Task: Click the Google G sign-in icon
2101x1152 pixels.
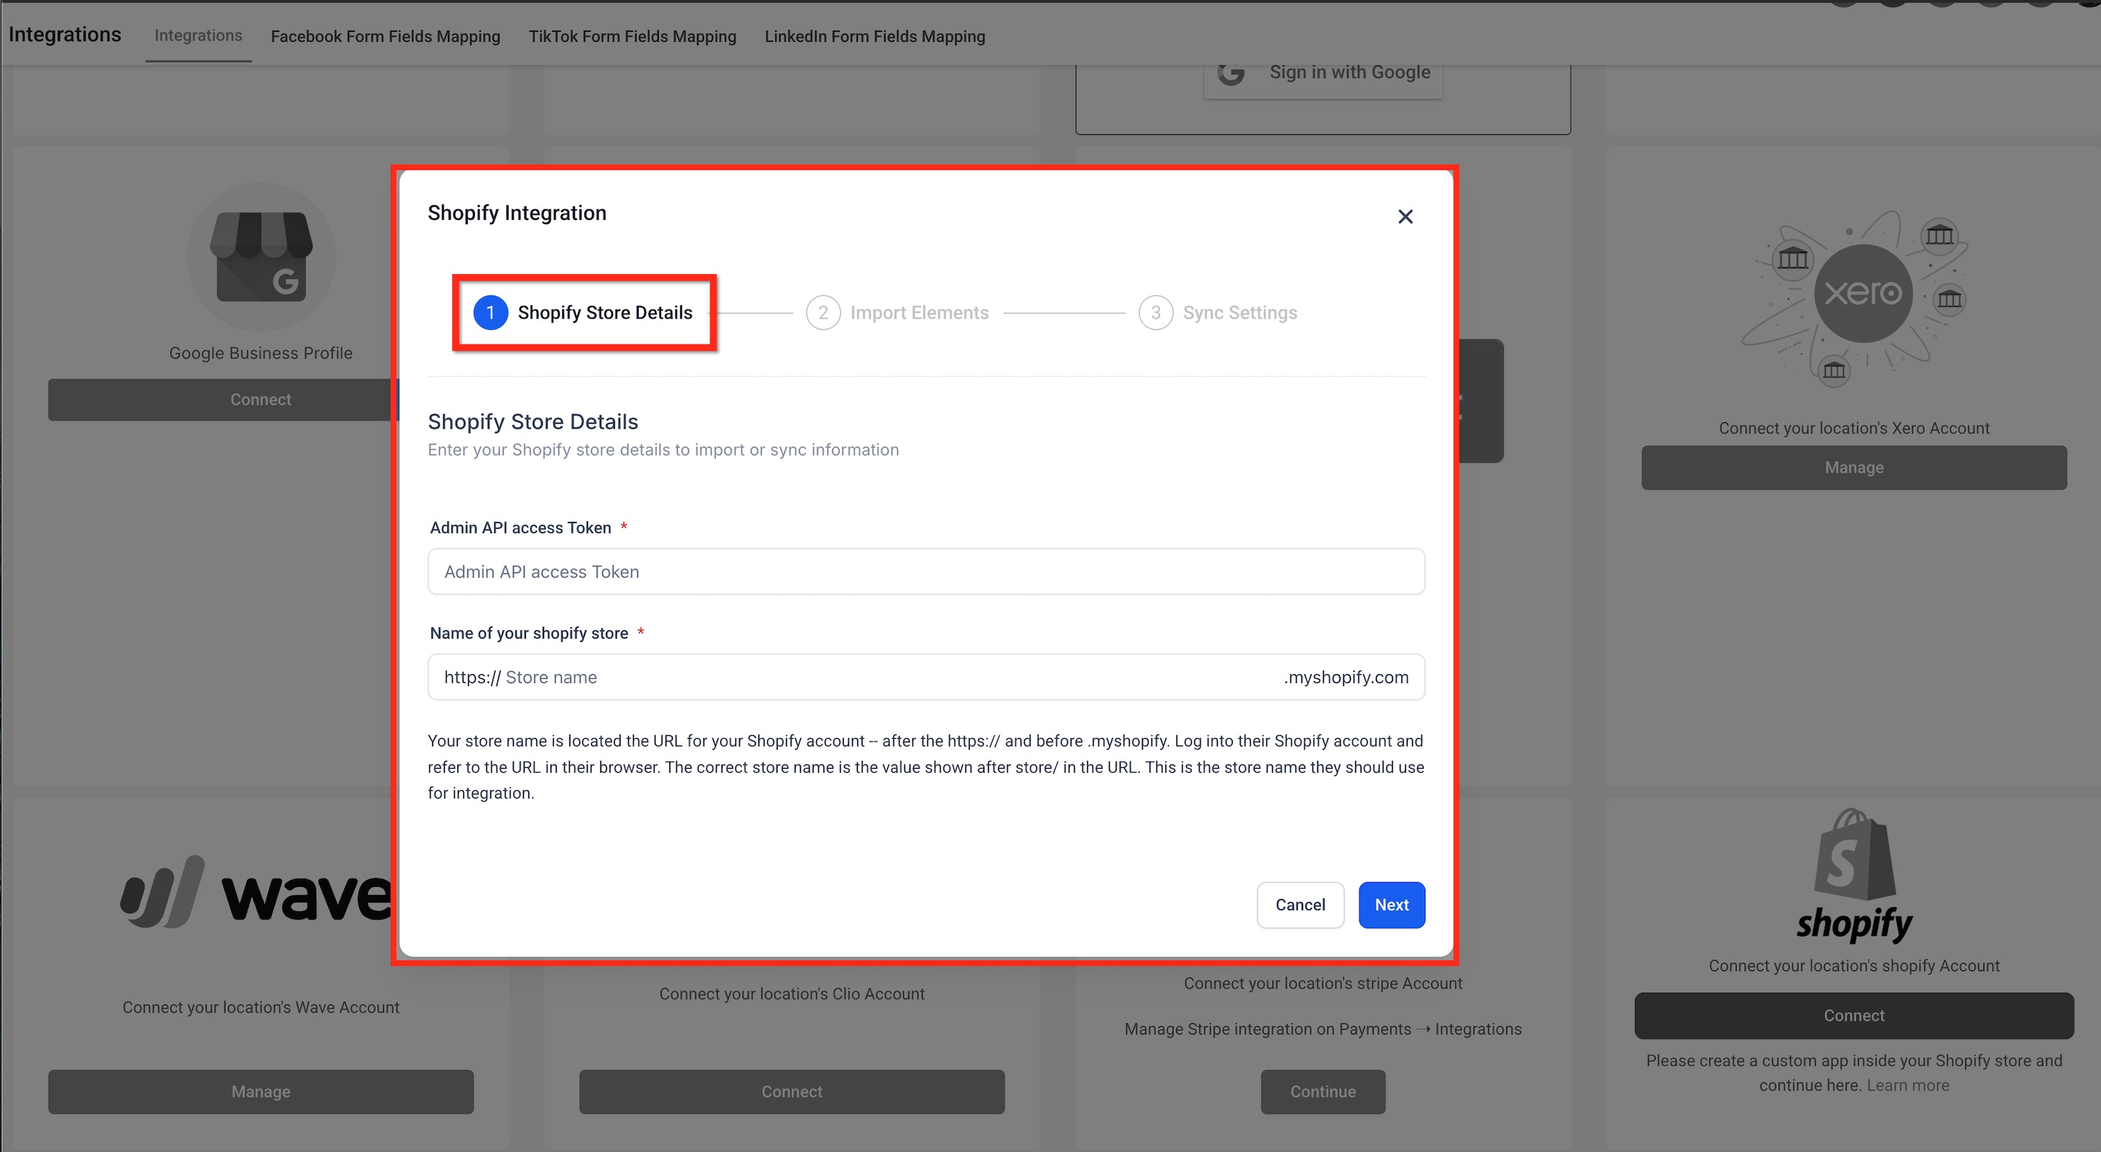Action: coord(1231,73)
